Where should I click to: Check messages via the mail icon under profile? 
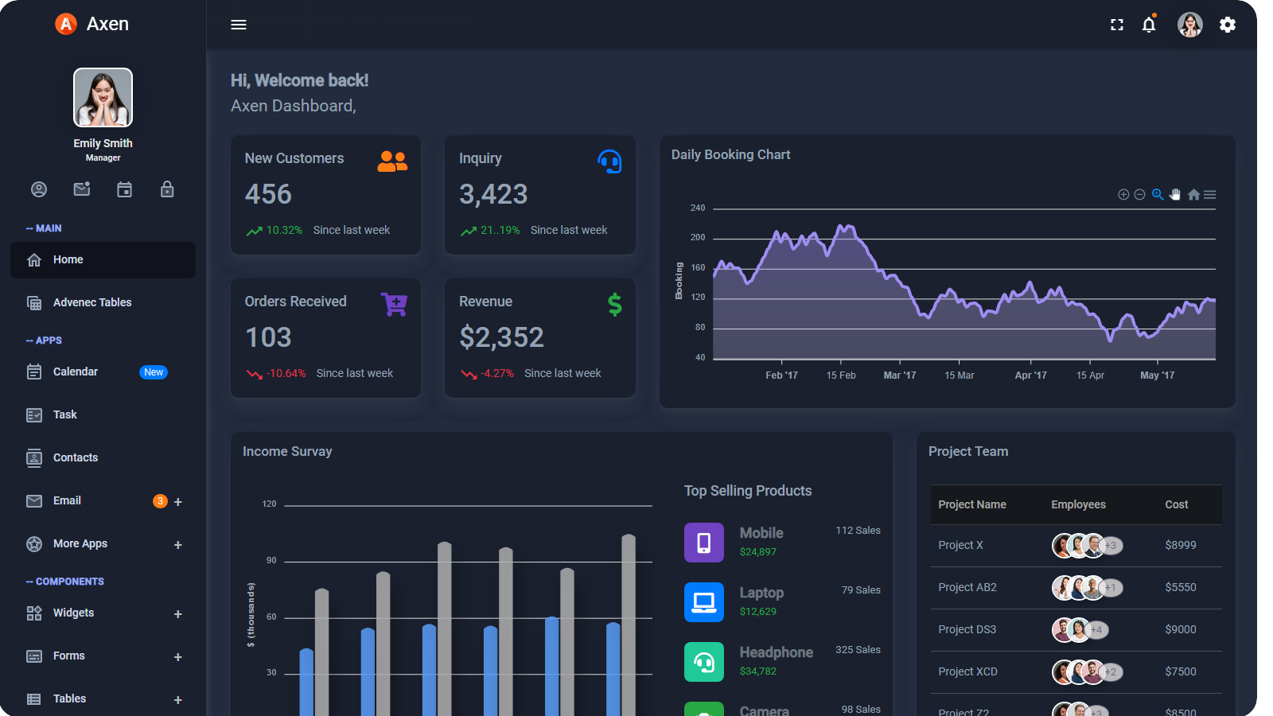(x=81, y=189)
